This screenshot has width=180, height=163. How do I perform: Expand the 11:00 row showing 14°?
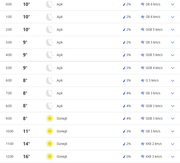(173, 144)
